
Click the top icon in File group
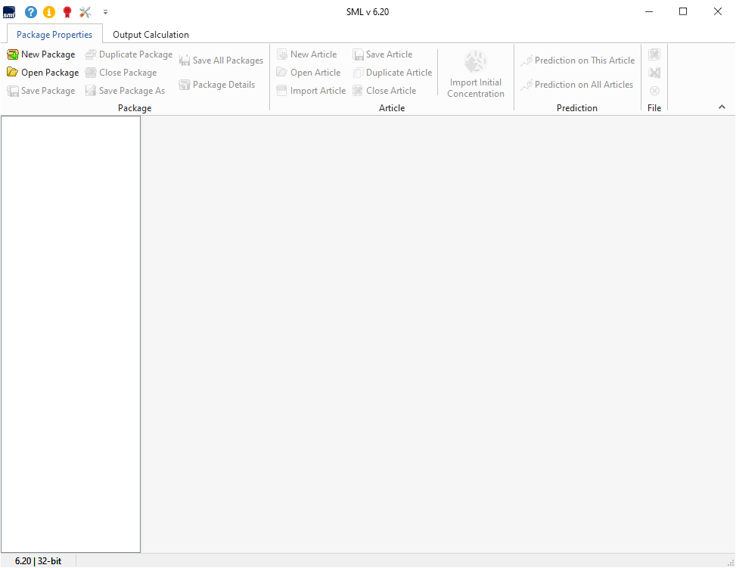coord(654,54)
